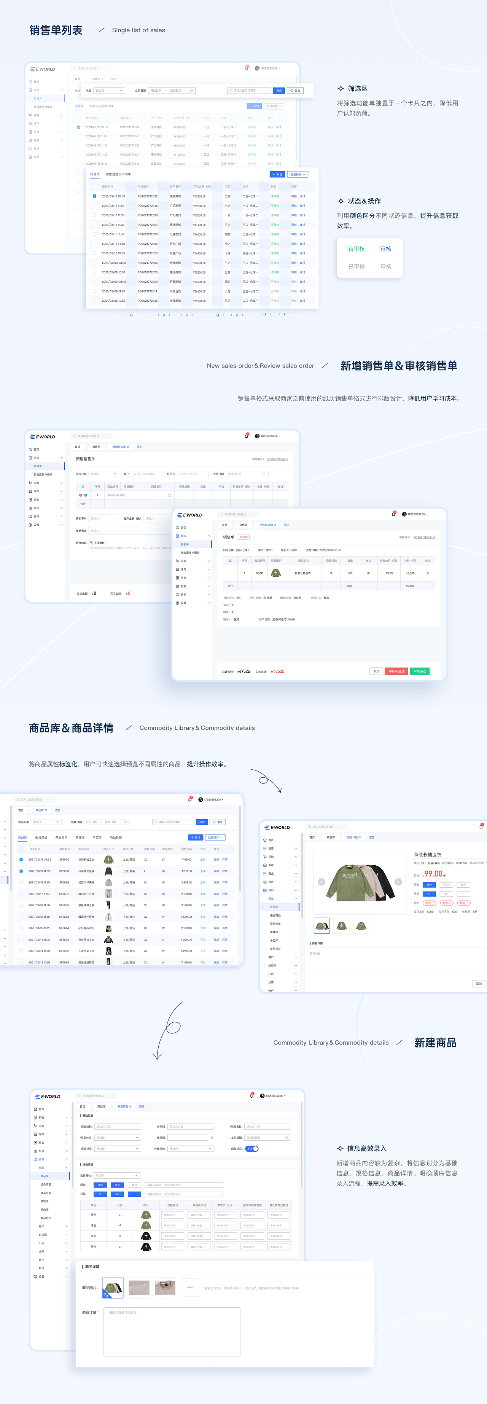Toggle the 上架 product status switch
Screen dimensions: 487x1404
251,1149
